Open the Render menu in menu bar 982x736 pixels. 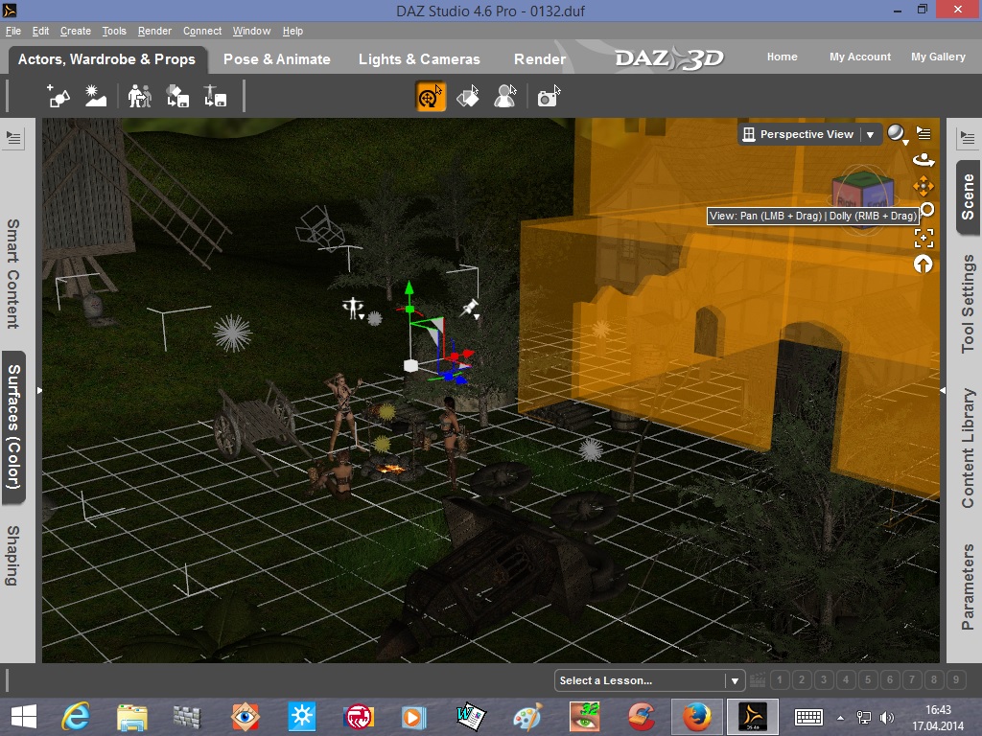154,31
